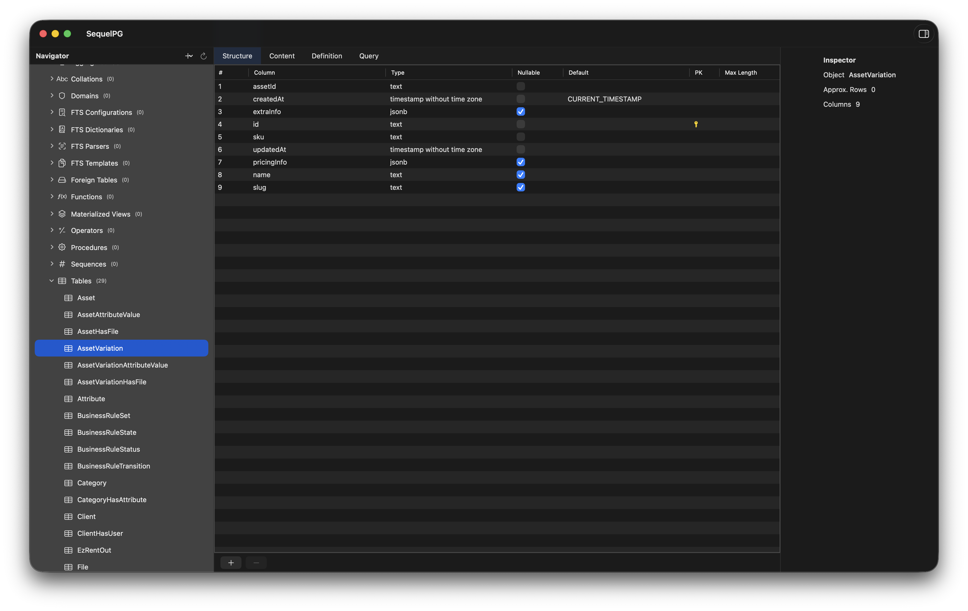This screenshot has width=968, height=611.
Task: Expand the Domains tree node
Action: click(x=52, y=96)
